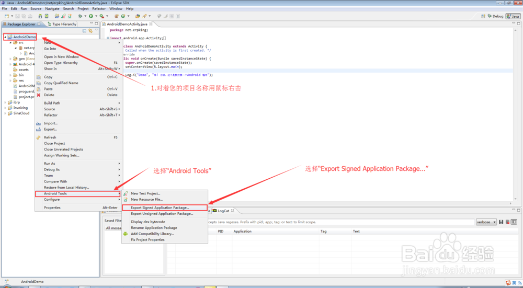Select the LogCat tab
Image resolution: width=523 pixels, height=288 pixels.
pos(223,211)
